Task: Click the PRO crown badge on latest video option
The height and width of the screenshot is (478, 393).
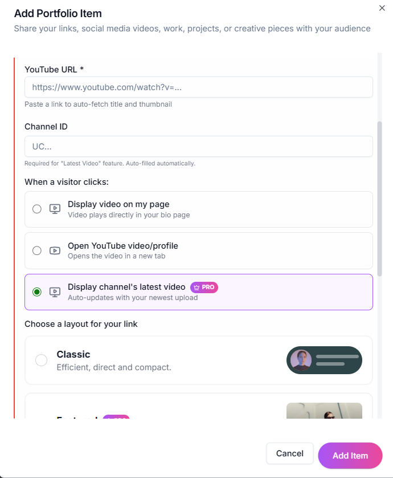Action: [204, 287]
